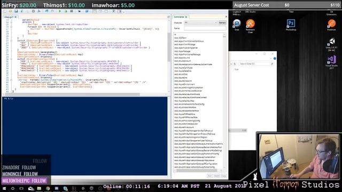The height and width of the screenshot is (192, 342).
Task: Click the Insert button below the command list
Action: click(216, 175)
